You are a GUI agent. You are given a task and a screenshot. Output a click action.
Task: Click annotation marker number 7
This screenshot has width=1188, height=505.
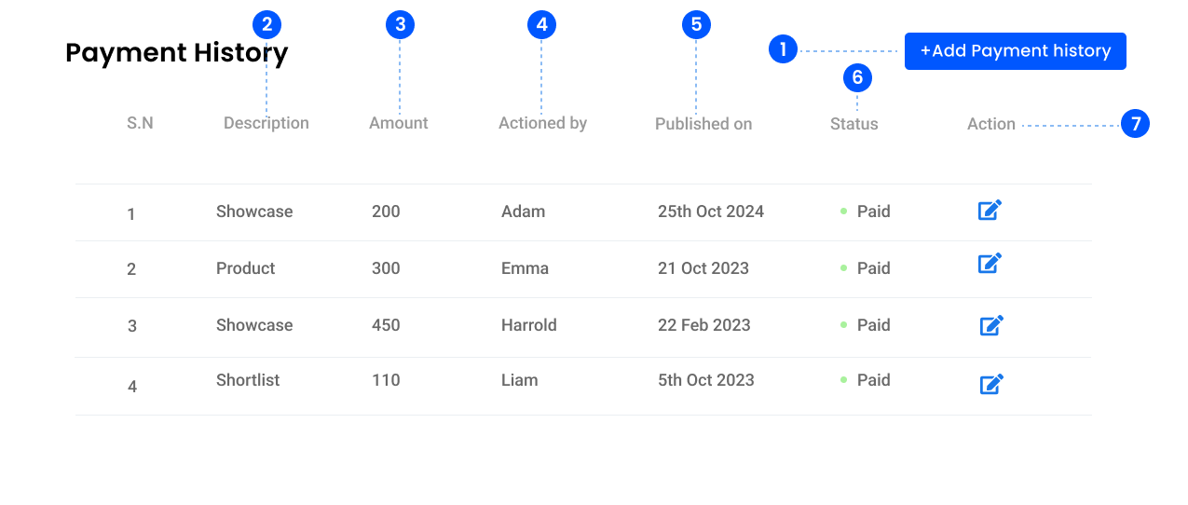point(1135,123)
